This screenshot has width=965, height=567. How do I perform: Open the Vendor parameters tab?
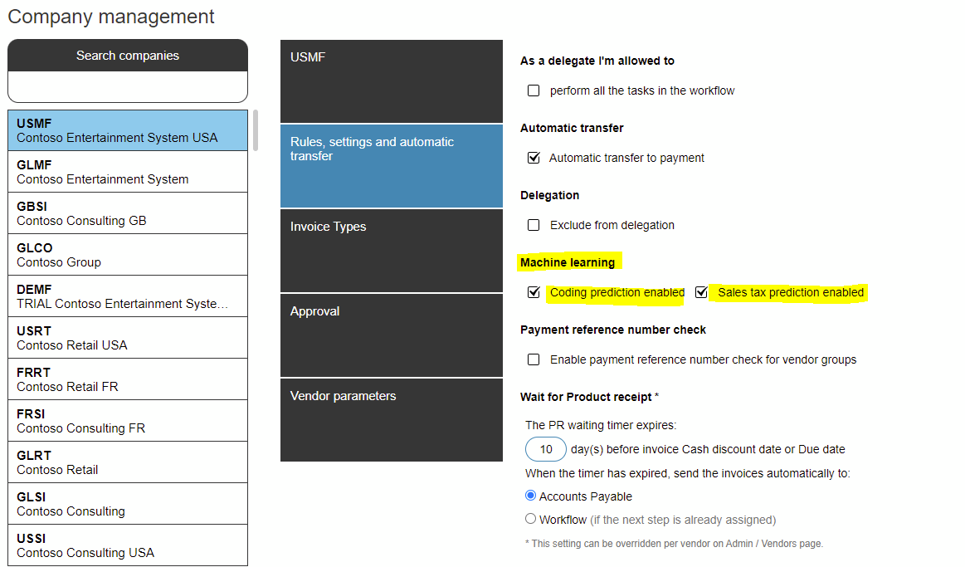(392, 420)
